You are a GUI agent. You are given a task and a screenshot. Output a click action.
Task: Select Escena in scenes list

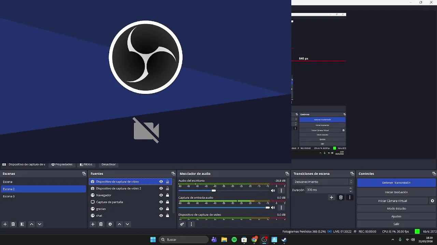tap(44, 182)
